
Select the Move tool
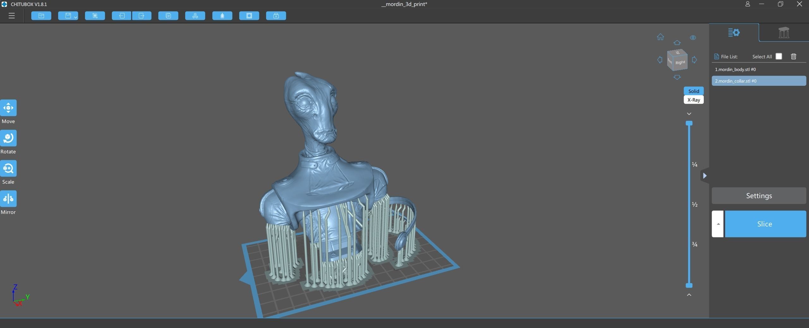click(x=8, y=108)
